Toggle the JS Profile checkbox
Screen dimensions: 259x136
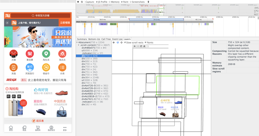[97, 2]
